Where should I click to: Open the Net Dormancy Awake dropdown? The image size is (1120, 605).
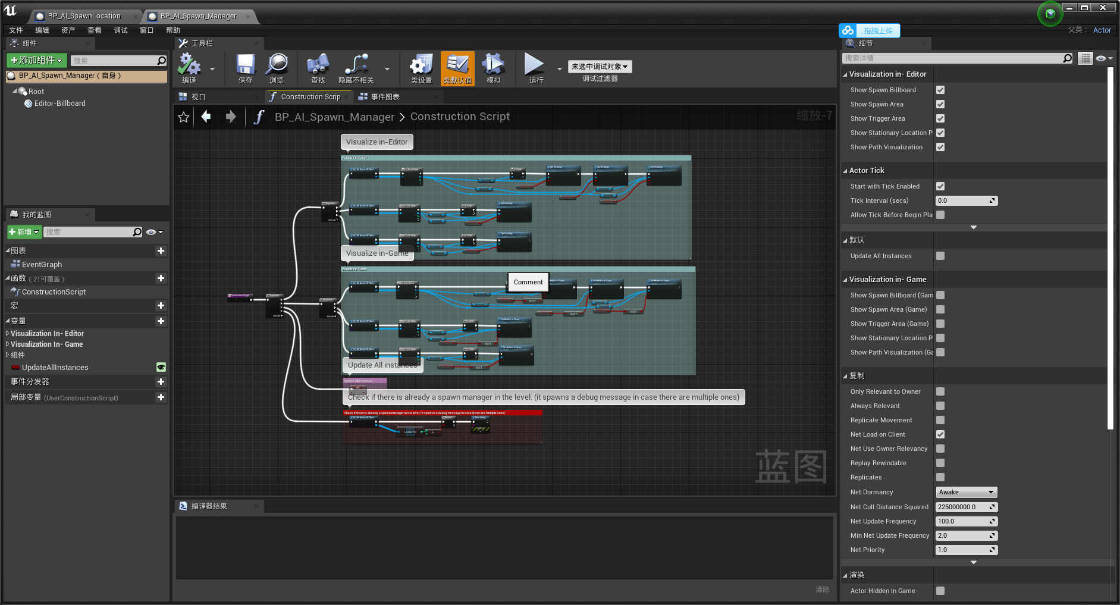pos(966,492)
